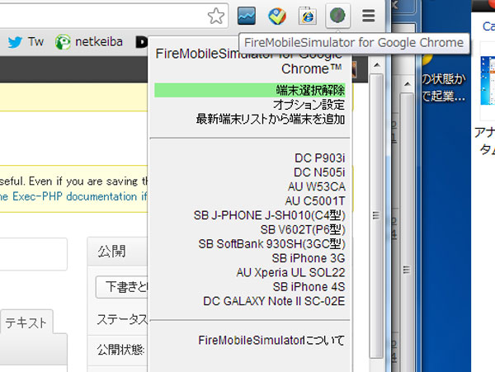Select device SB iPhone 4S
495x372 pixels.
(309, 286)
